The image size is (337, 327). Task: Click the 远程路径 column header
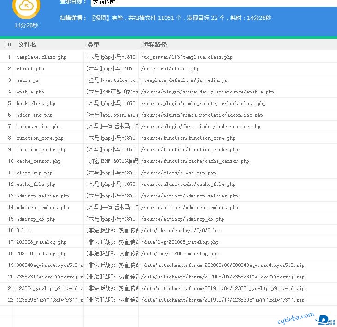(155, 44)
